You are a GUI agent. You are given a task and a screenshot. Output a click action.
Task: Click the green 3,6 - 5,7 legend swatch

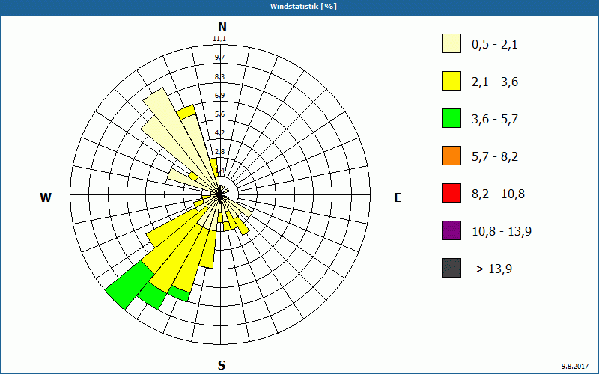pos(451,118)
